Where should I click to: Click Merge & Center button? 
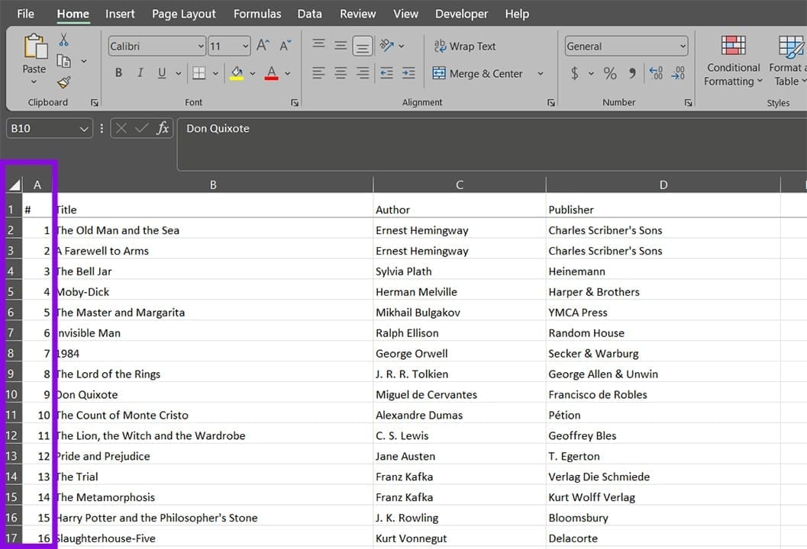477,73
